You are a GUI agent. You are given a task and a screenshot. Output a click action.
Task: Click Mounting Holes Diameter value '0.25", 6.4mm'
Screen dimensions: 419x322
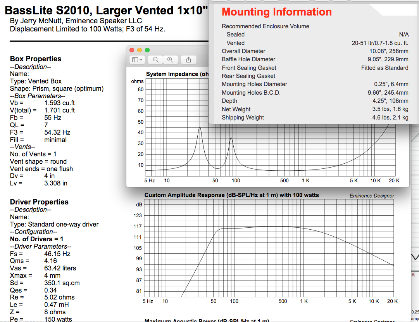tap(391, 84)
